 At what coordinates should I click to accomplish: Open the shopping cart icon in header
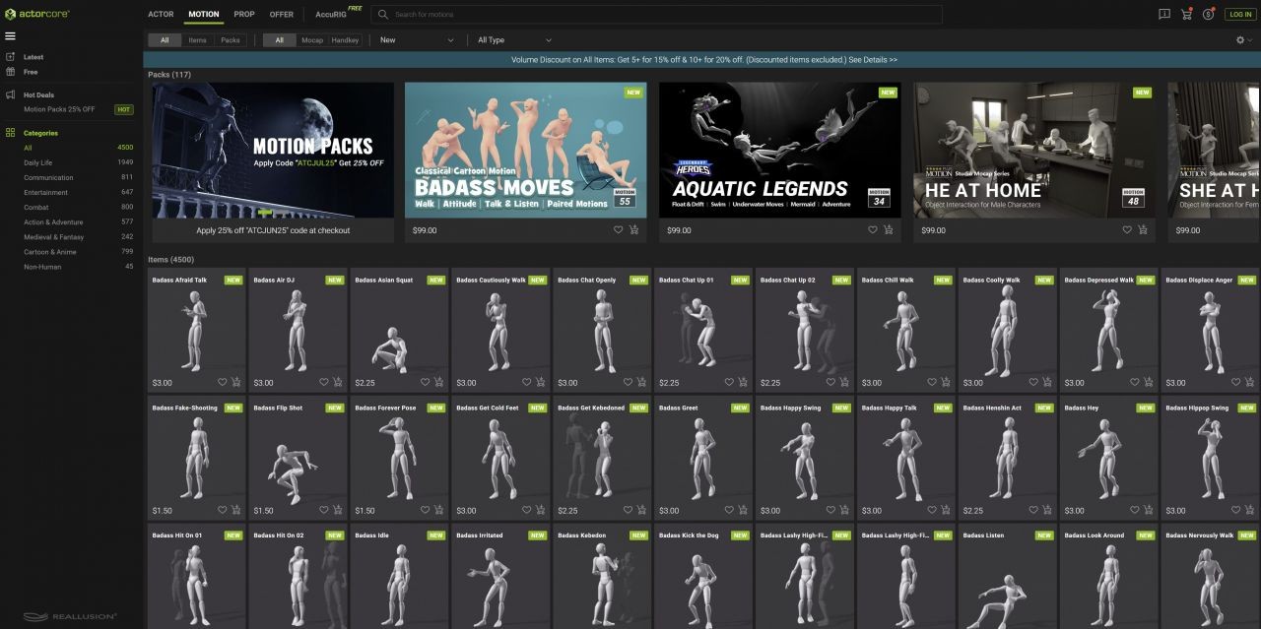pyautogui.click(x=1186, y=15)
